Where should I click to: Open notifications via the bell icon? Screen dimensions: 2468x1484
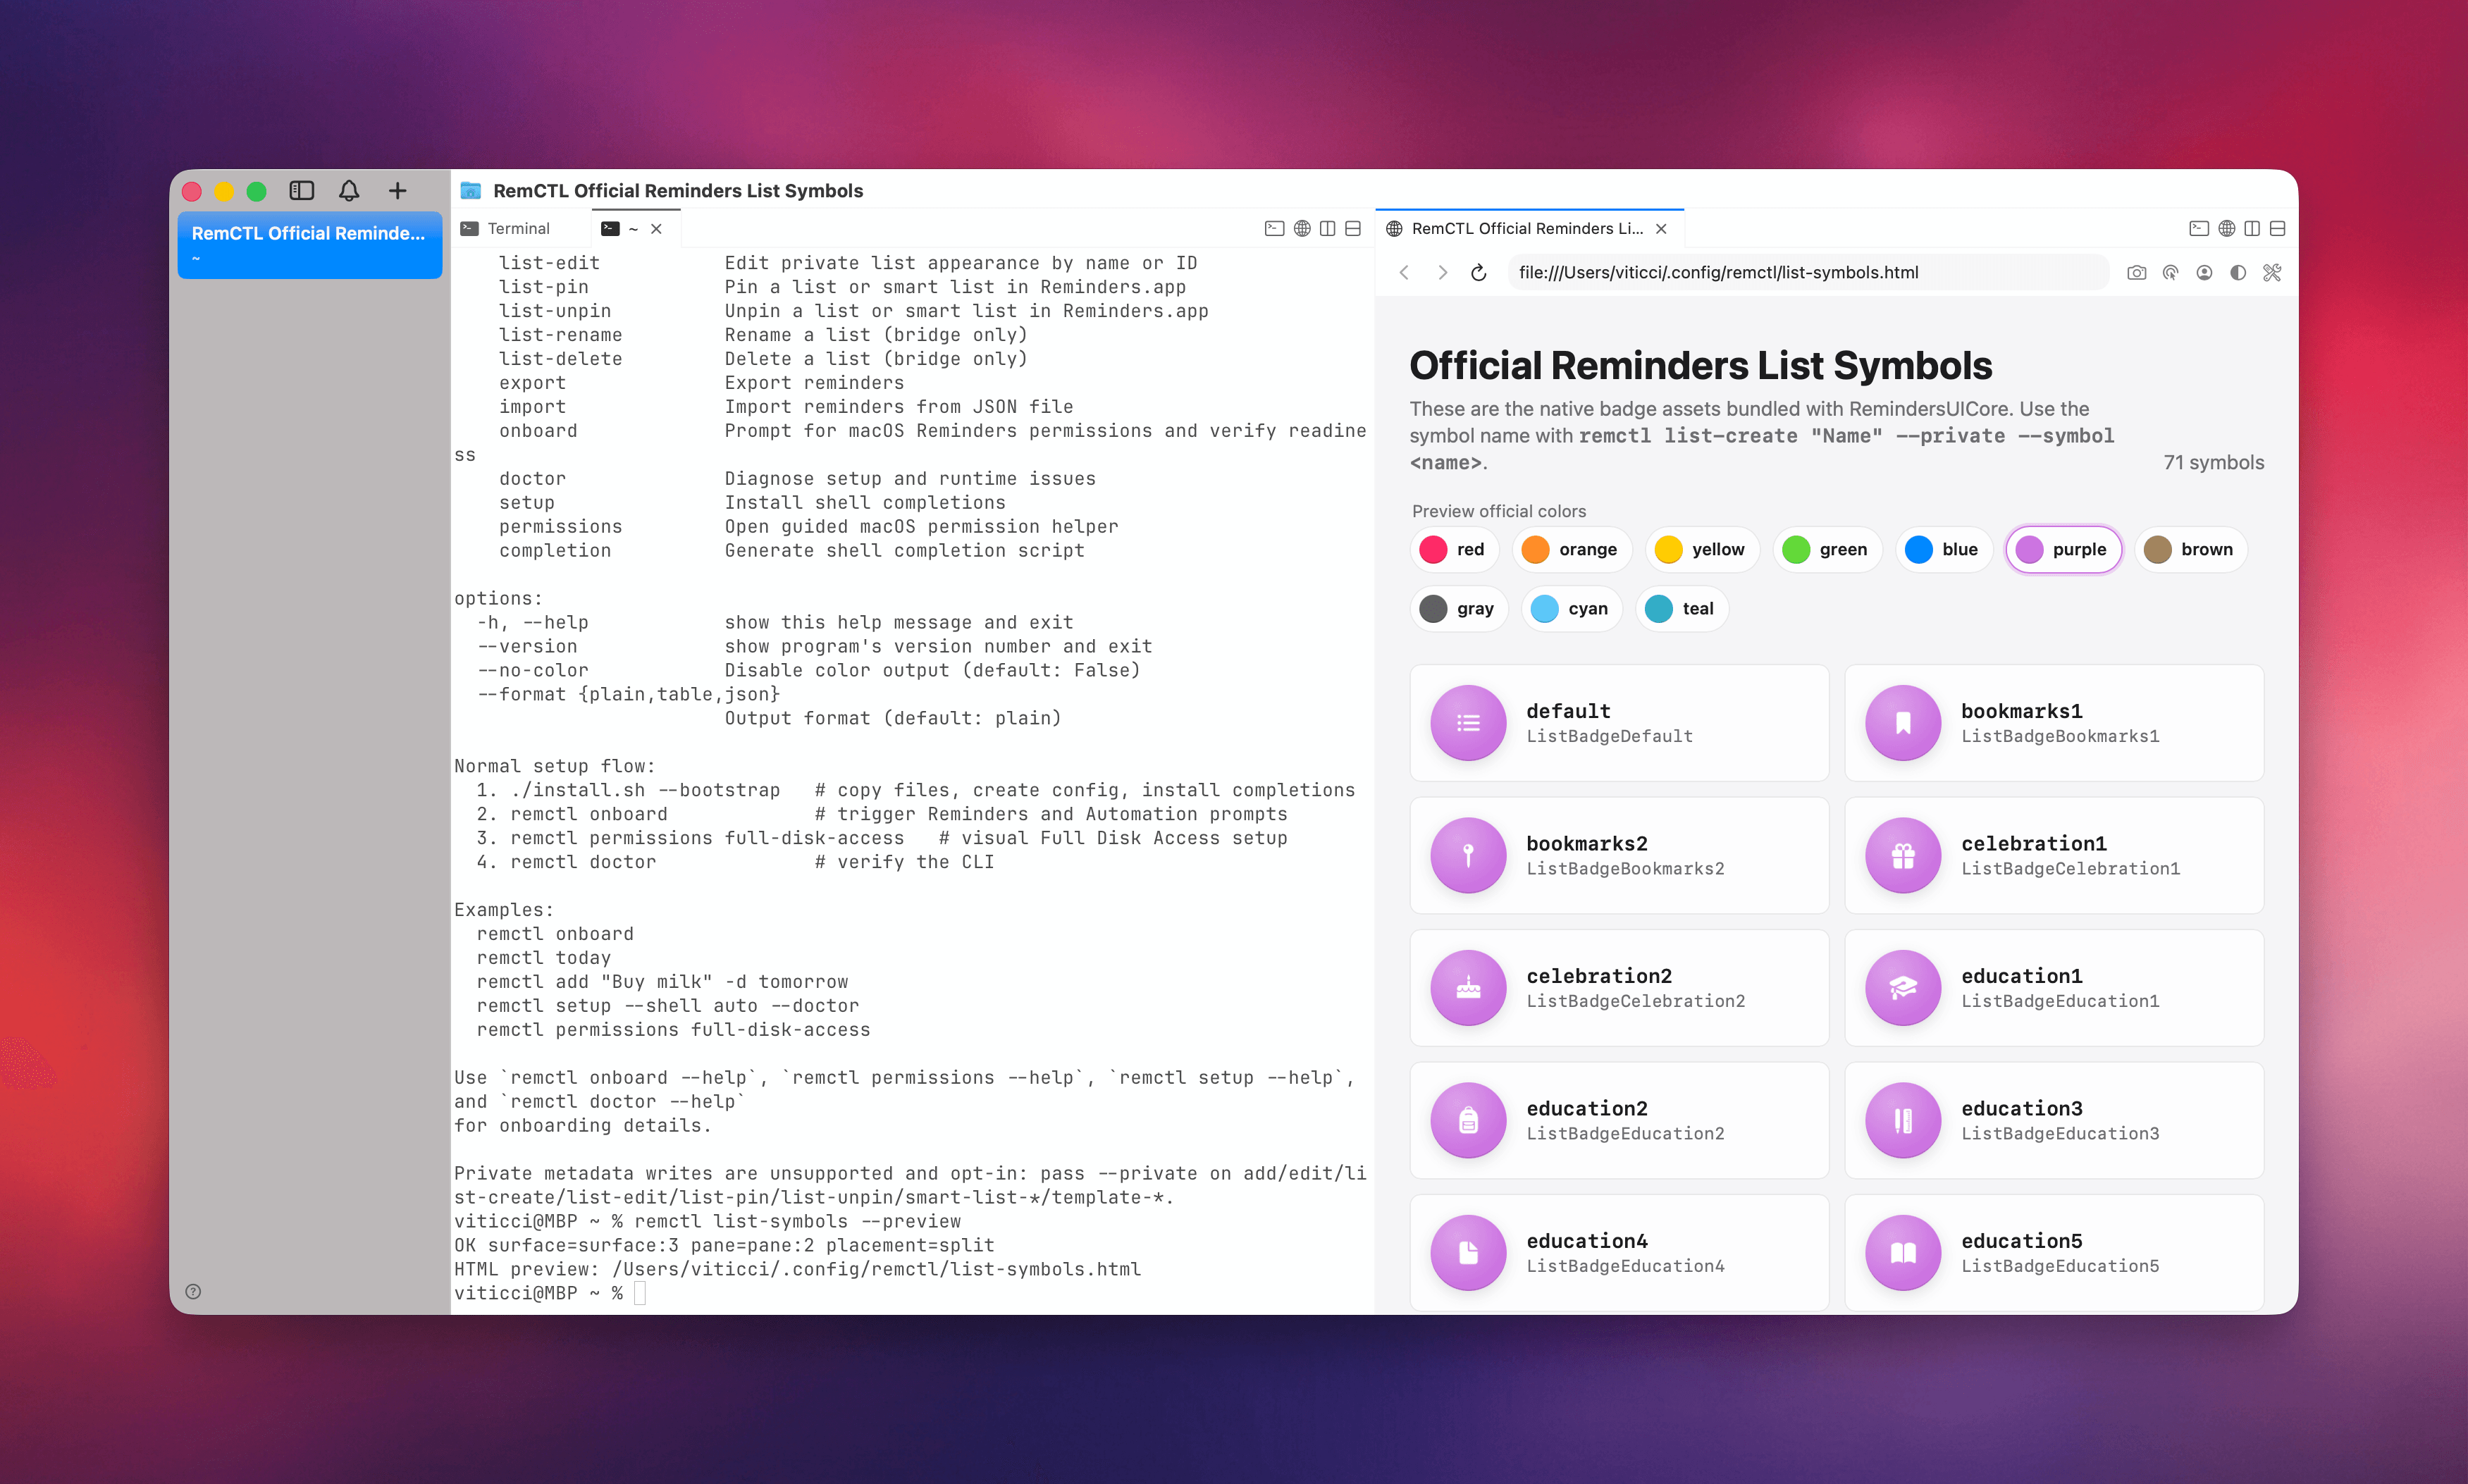pos(349,191)
